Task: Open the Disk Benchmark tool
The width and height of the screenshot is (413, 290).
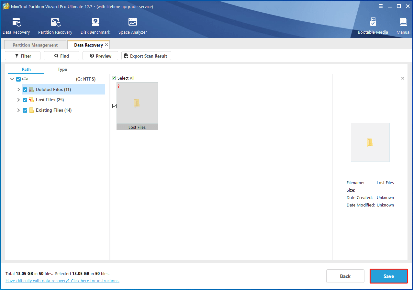Action: 95,22
